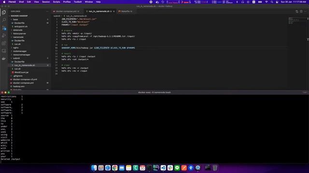Open the Explorer view in activity bar
309x173 pixels.
point(4,12)
